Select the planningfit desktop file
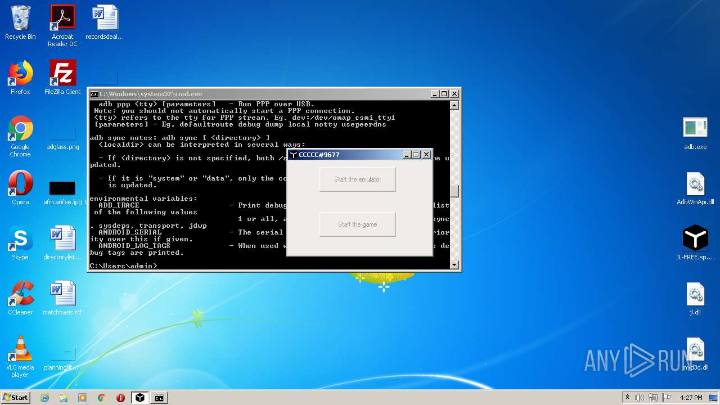Viewport: 720px width, 405px height. [62, 358]
